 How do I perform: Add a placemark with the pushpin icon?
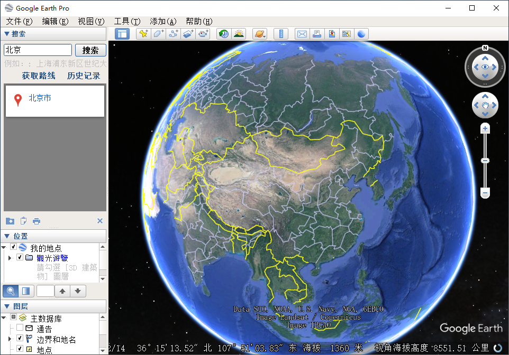point(143,34)
